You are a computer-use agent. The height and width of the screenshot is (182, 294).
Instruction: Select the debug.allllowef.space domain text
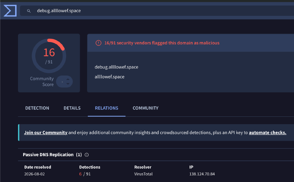click(116, 67)
